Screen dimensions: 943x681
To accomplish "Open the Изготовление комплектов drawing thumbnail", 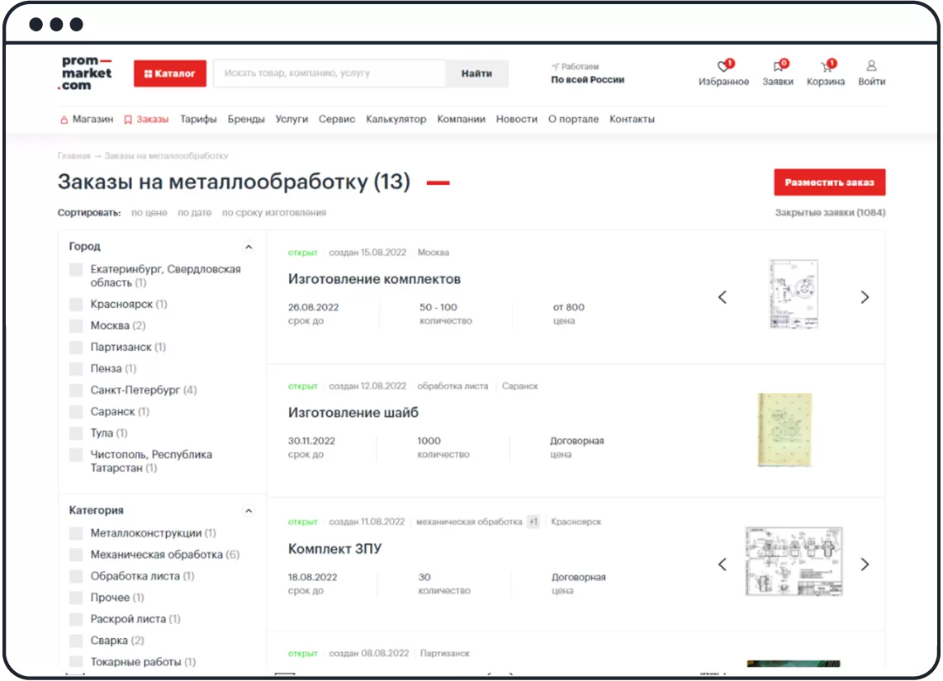I will [794, 294].
